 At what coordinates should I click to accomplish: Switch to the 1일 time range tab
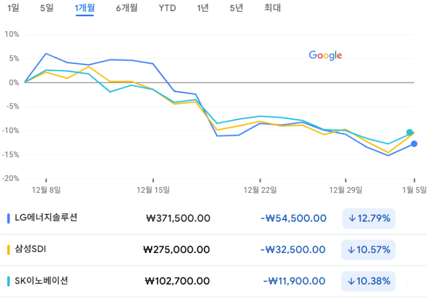tap(13, 8)
